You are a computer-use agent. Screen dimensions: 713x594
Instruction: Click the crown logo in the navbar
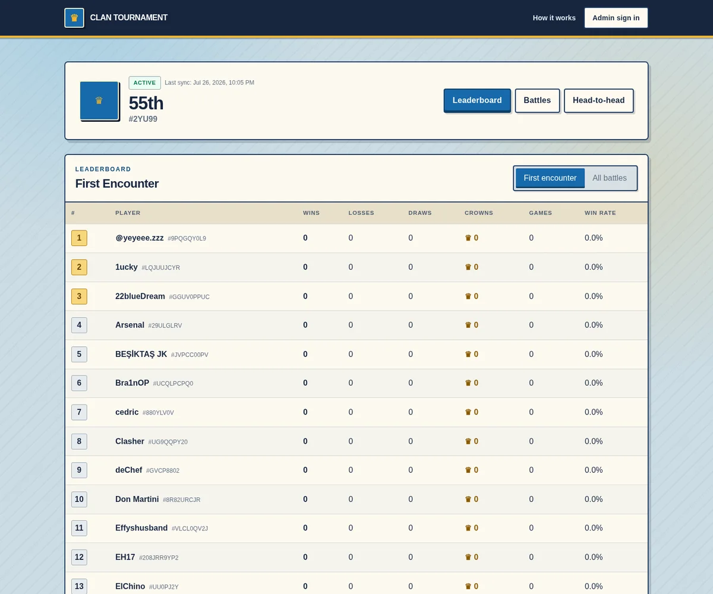pos(74,18)
